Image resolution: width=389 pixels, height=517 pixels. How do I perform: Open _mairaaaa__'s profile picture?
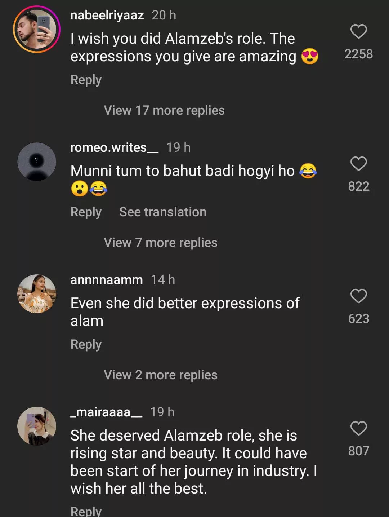[37, 426]
